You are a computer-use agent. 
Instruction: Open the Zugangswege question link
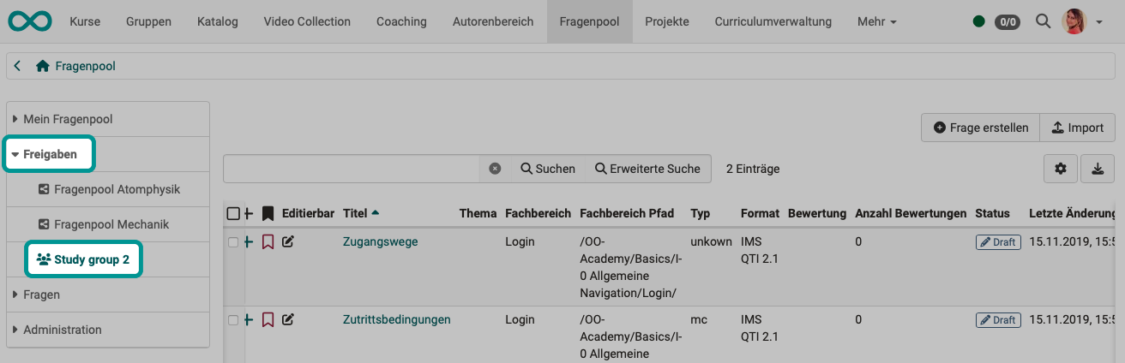(380, 241)
